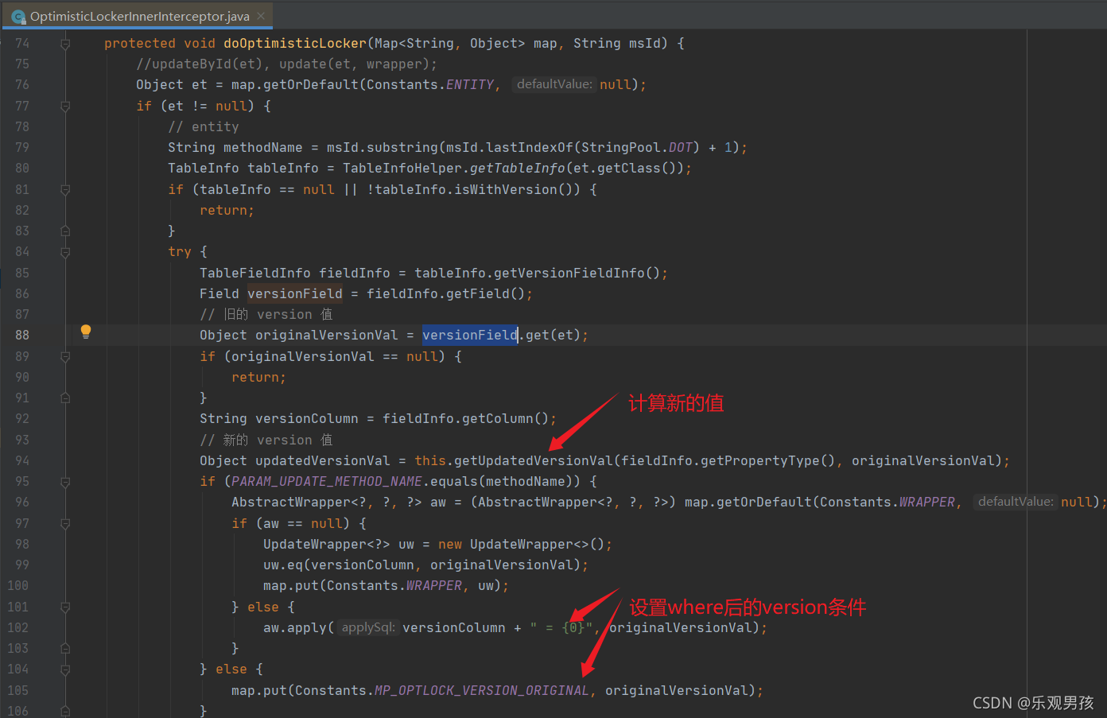Open the light bulb quick-fix on line 88
1107x718 pixels.
tap(86, 332)
